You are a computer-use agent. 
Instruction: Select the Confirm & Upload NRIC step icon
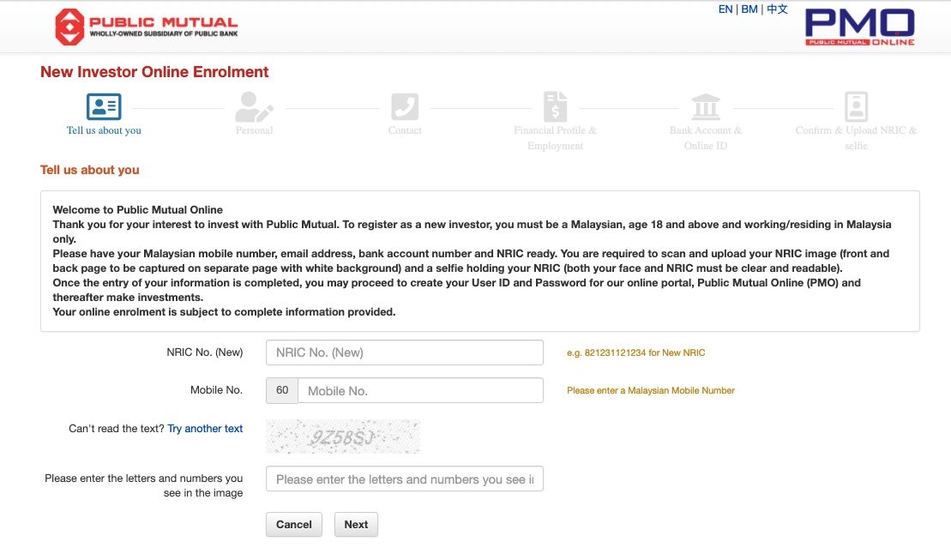tap(856, 107)
